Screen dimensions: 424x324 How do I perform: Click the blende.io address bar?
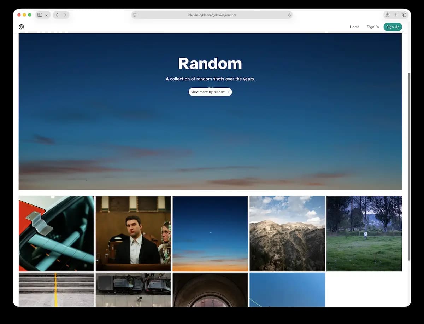212,15
